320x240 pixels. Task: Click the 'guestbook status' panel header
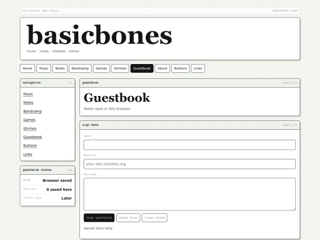pos(47,170)
